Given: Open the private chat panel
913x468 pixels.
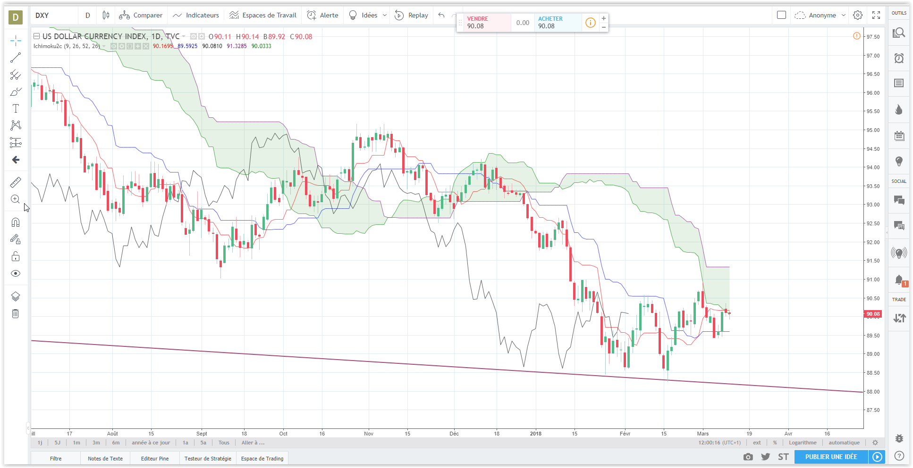Looking at the screenshot, I should tap(899, 226).
